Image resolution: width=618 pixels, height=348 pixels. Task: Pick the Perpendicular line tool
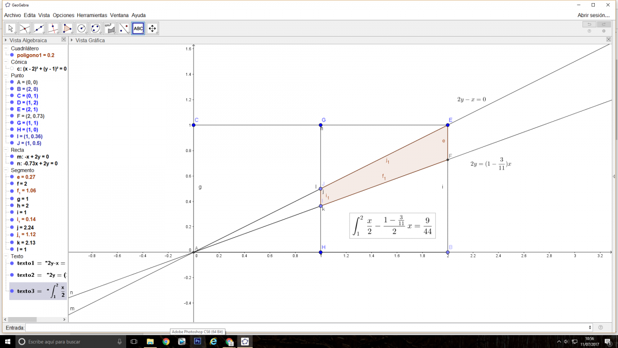tap(53, 28)
